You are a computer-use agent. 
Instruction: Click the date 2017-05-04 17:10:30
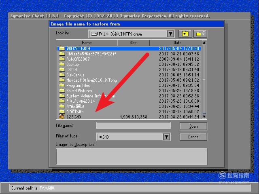pyautogui.click(x=179, y=48)
